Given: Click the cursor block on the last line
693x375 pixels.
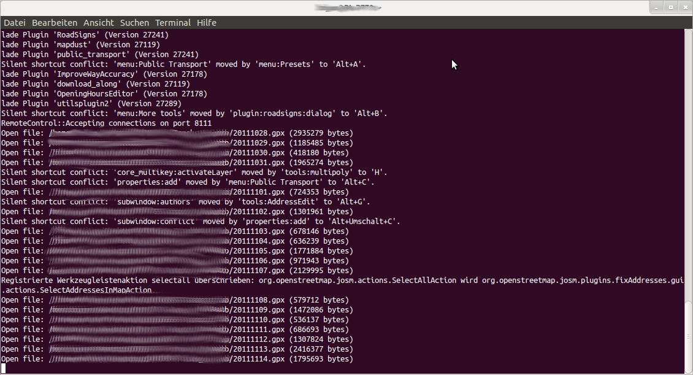Looking at the screenshot, I should click(3, 368).
